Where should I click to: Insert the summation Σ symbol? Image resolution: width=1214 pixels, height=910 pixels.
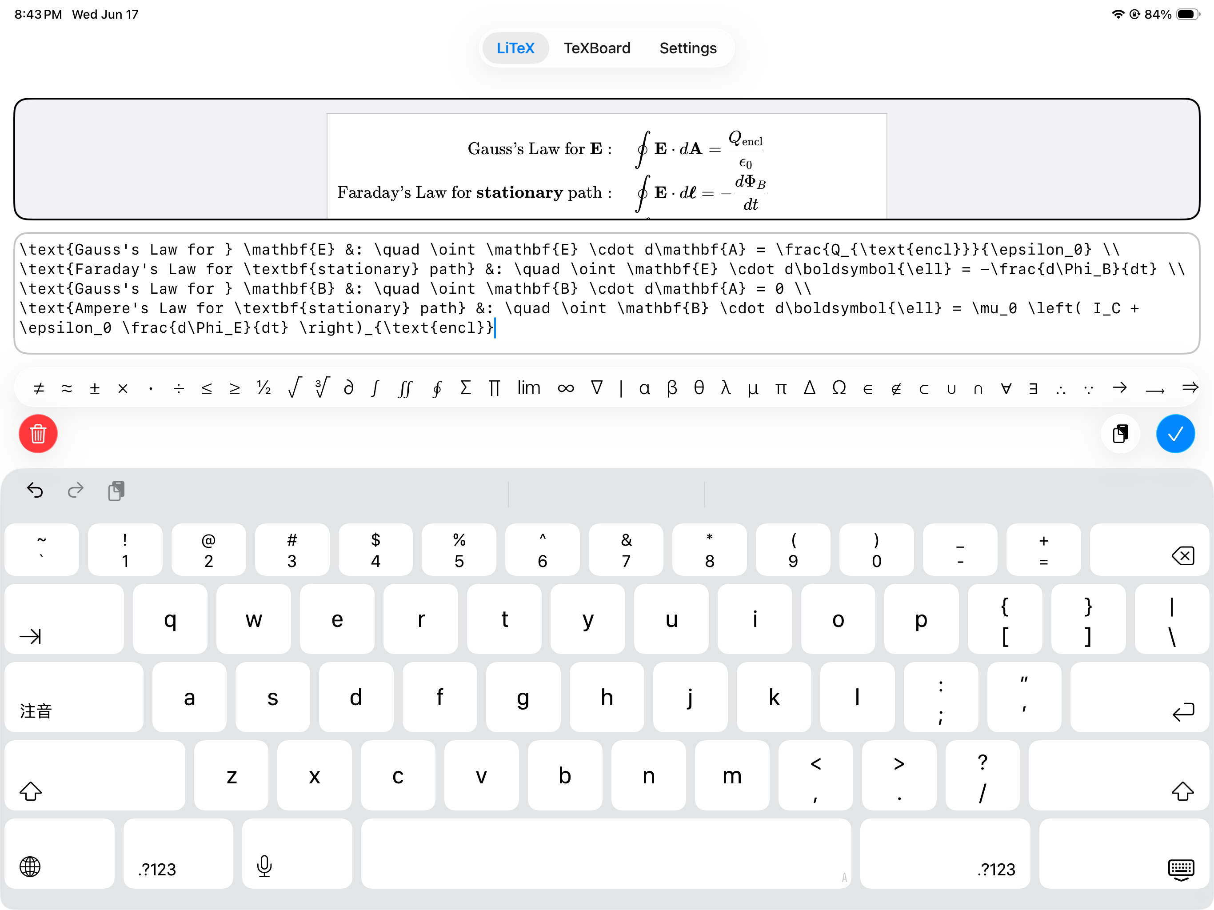pos(465,388)
